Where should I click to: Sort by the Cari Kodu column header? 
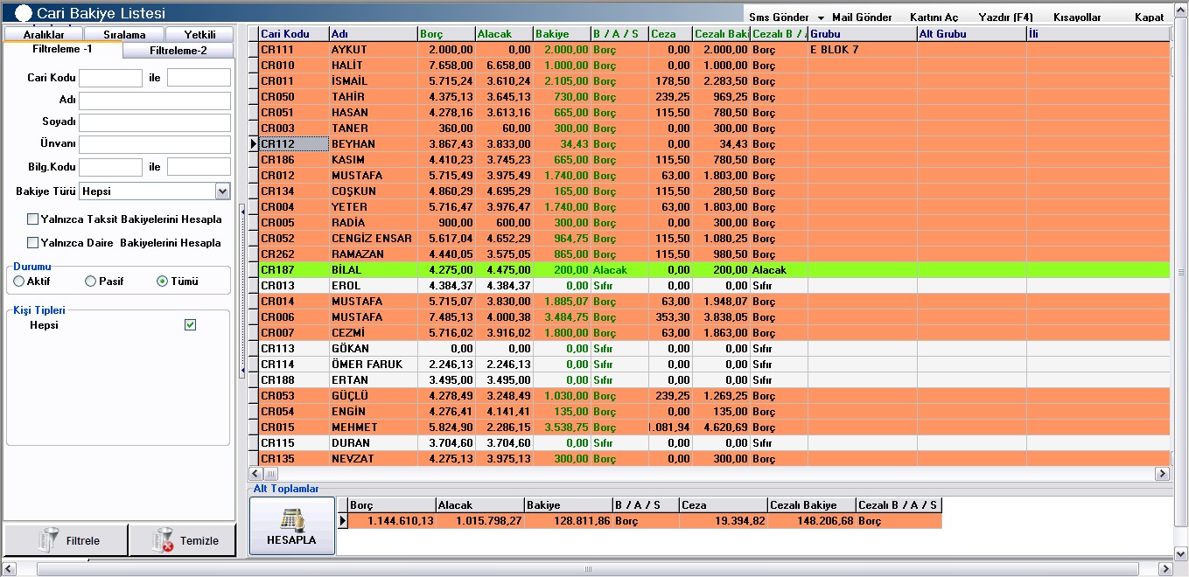click(x=294, y=34)
